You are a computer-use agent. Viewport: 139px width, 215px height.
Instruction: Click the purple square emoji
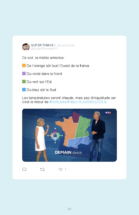[24, 73]
